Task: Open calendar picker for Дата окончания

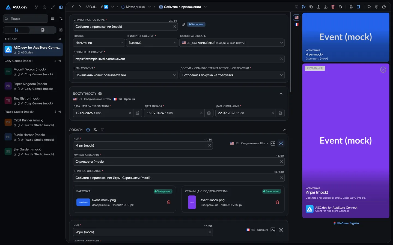Action: [x=280, y=113]
